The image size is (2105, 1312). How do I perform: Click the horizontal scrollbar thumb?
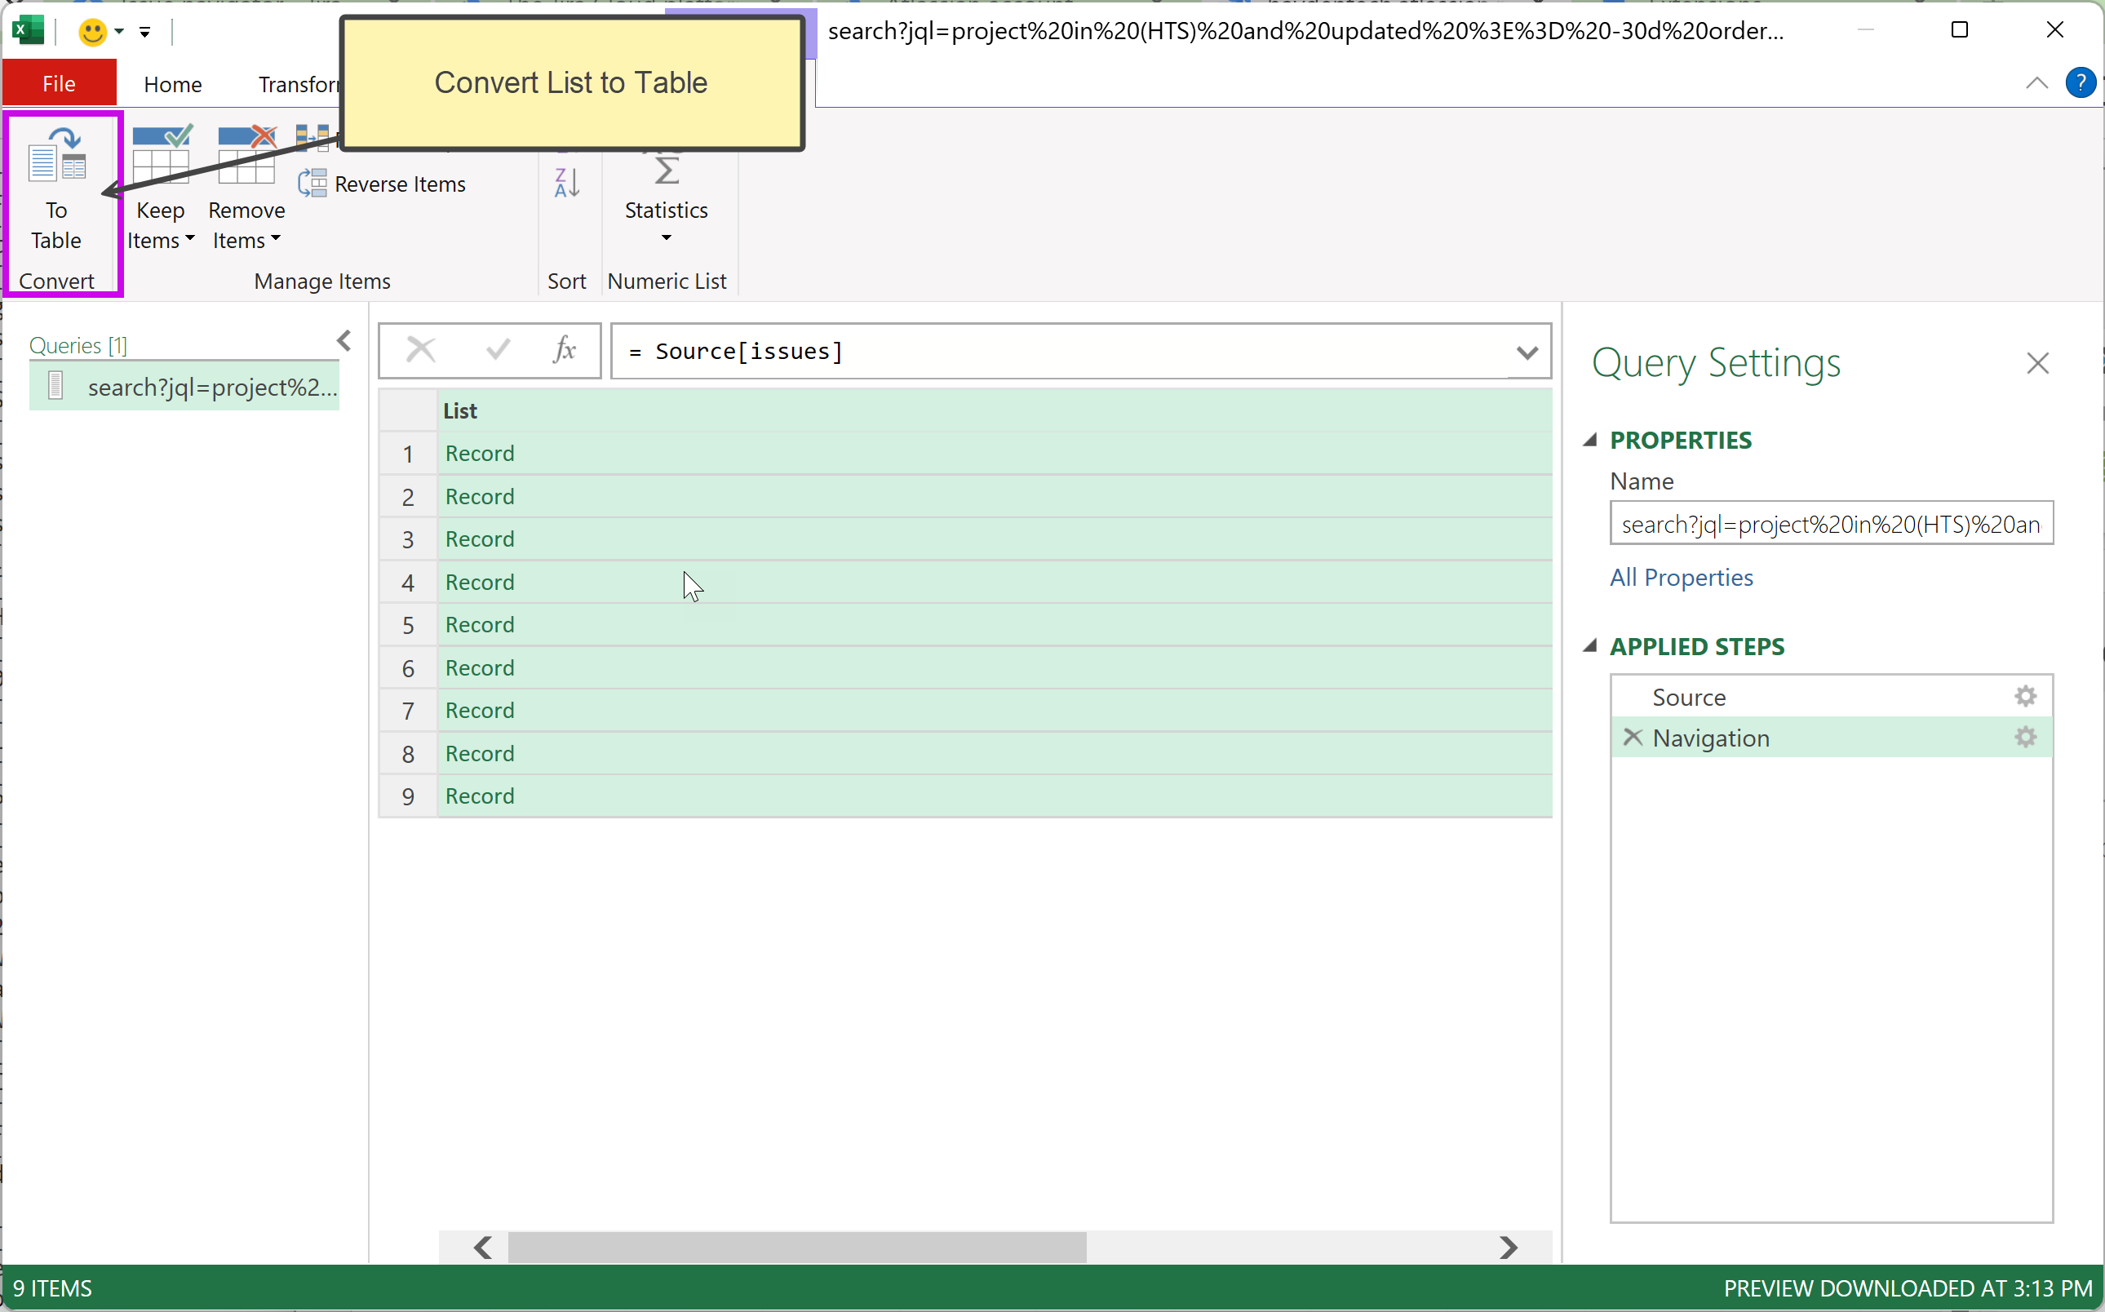point(796,1247)
